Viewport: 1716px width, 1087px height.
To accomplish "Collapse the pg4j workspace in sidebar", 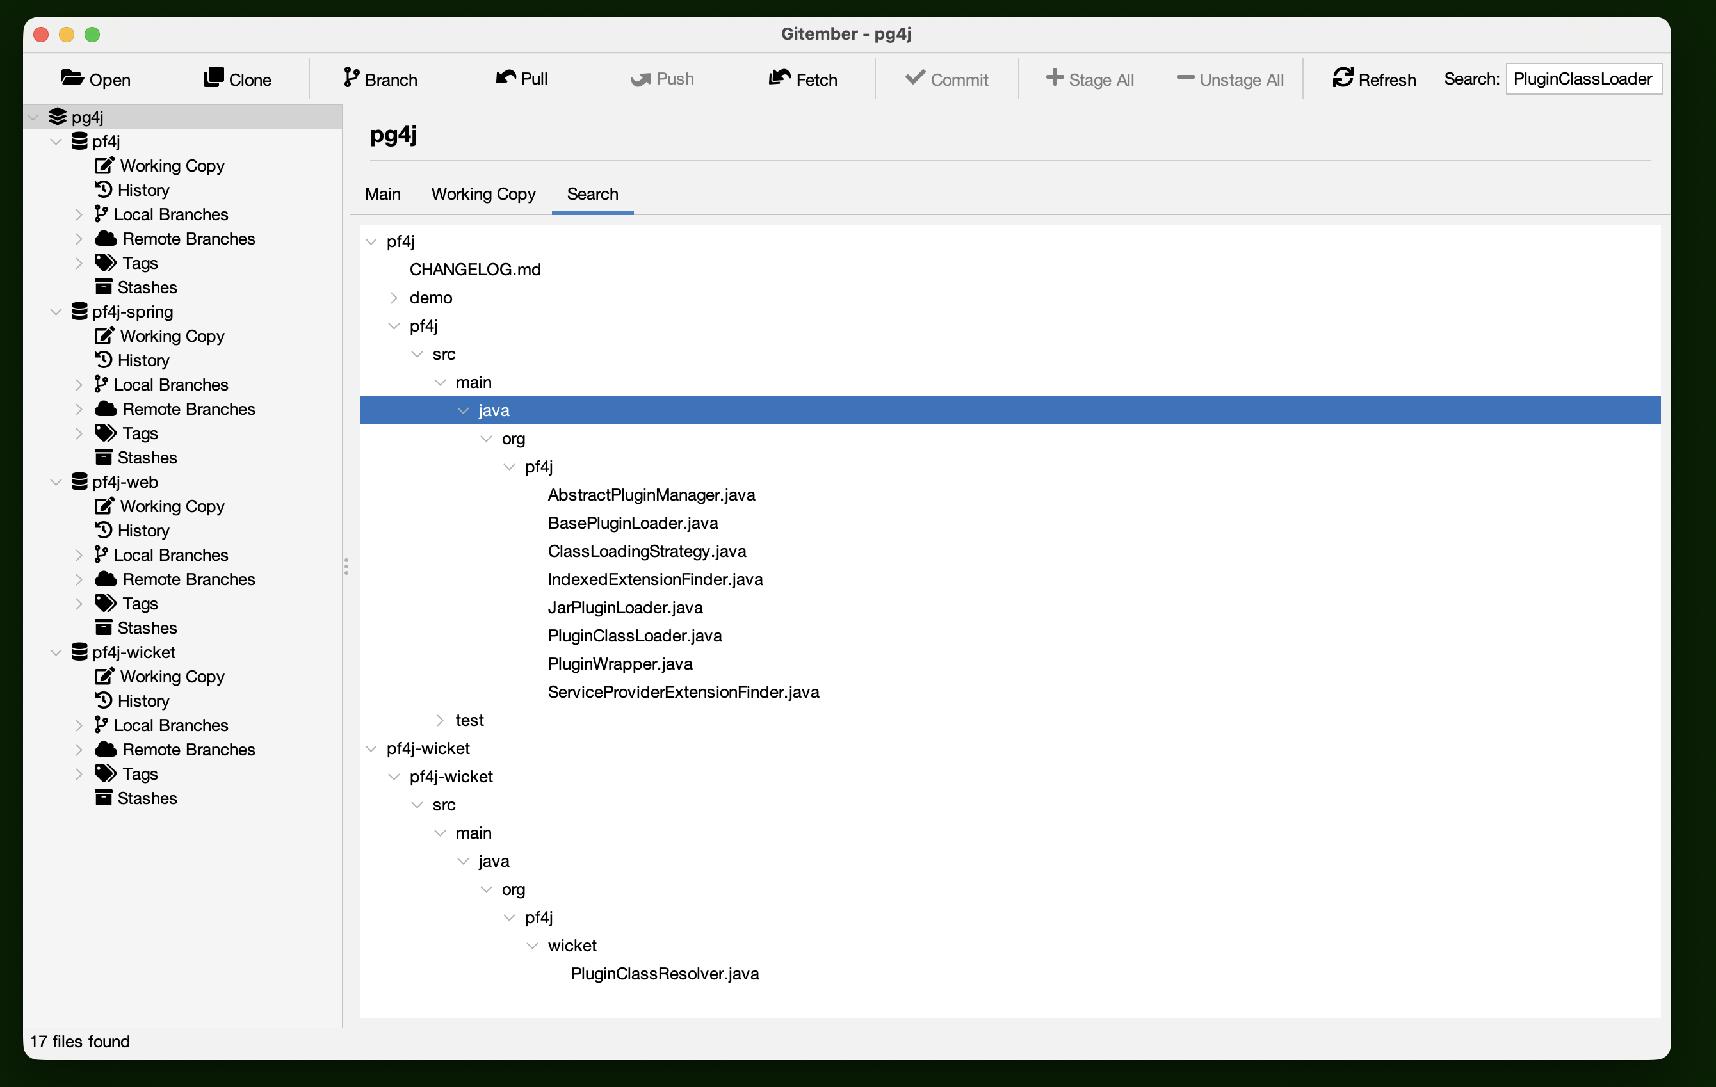I will pyautogui.click(x=33, y=117).
